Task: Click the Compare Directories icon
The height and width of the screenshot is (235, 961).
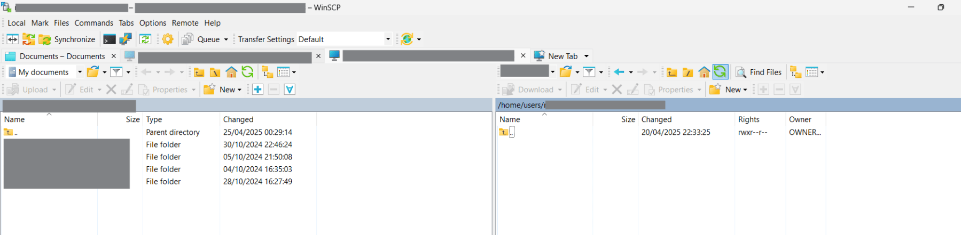Action: 12,39
